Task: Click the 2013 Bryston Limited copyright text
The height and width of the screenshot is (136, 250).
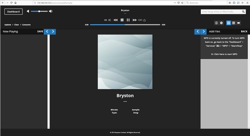Action: tap(125, 133)
